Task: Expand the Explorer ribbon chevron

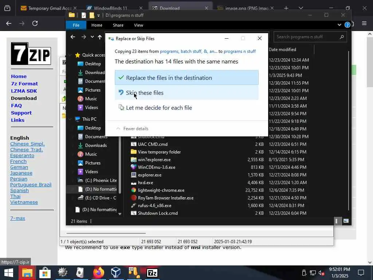Action: pos(339,25)
